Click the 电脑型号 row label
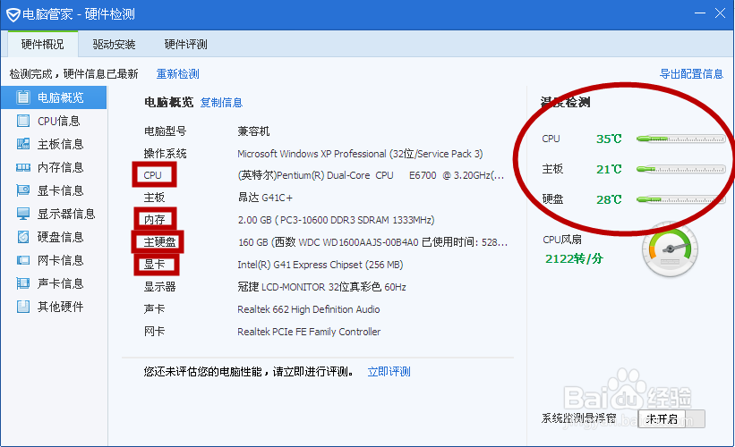The image size is (735, 447). 165,131
